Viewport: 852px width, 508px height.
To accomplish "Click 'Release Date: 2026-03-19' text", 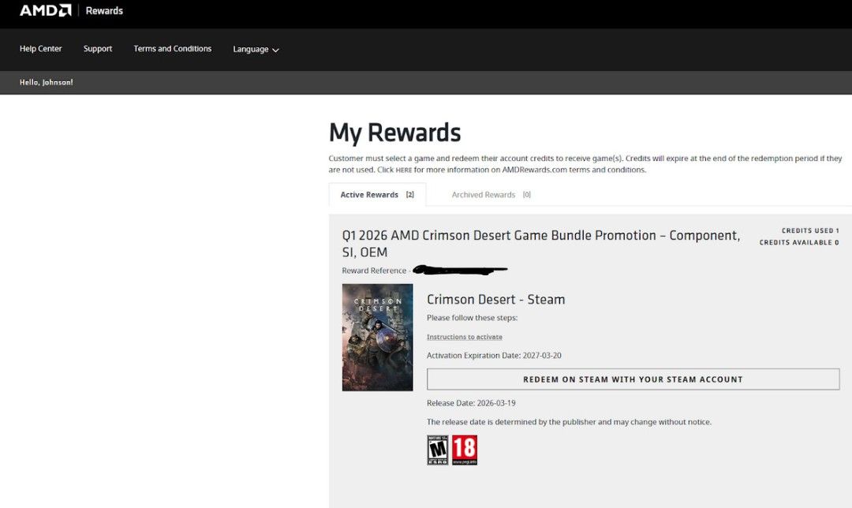I will pos(471,403).
